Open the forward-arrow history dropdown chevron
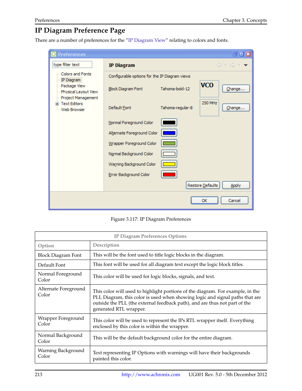 (x=238, y=65)
